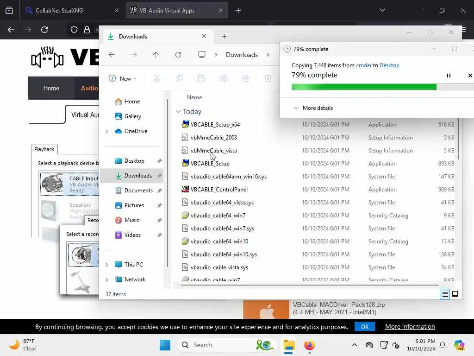The height and width of the screenshot is (356, 474).
Task: Click the Windows Start button
Action: click(x=165, y=345)
